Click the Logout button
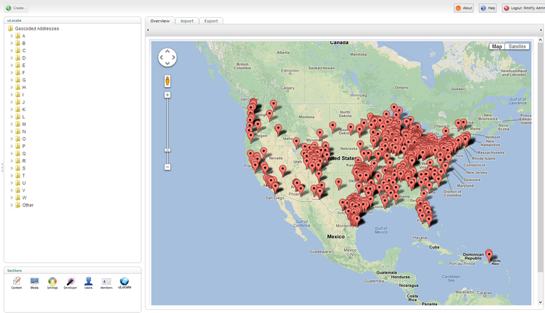Screen dimensions: 545x313 click(x=524, y=8)
